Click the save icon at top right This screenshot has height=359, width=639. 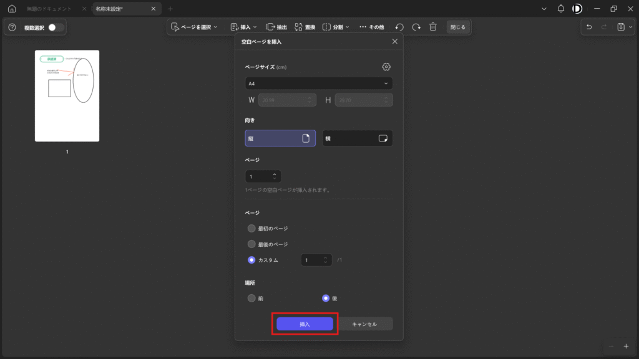(621, 27)
